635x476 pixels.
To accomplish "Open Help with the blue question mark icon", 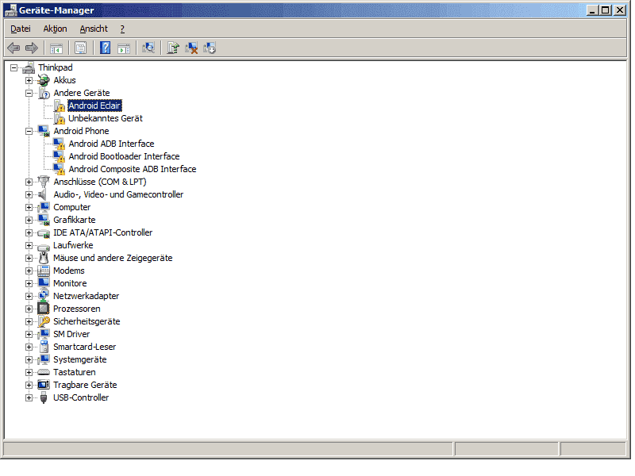I will pyautogui.click(x=106, y=48).
